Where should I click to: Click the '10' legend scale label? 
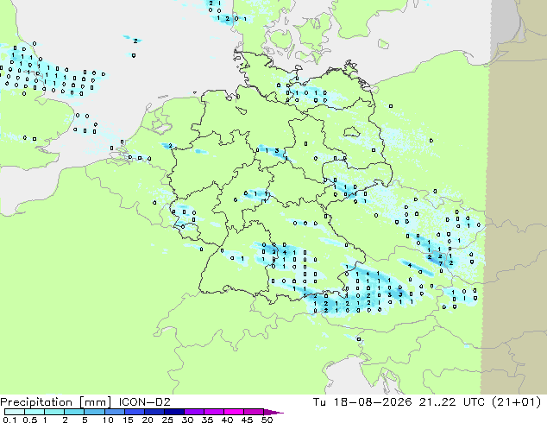coord(108,420)
